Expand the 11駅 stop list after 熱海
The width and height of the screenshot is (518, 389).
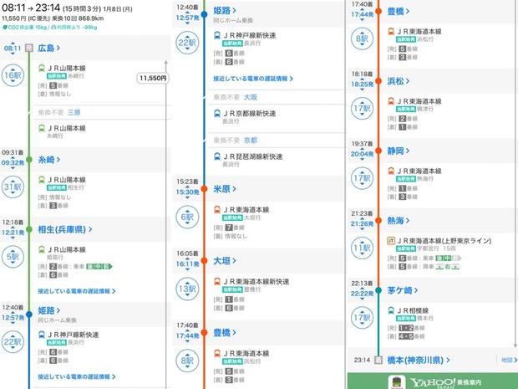pos(362,248)
